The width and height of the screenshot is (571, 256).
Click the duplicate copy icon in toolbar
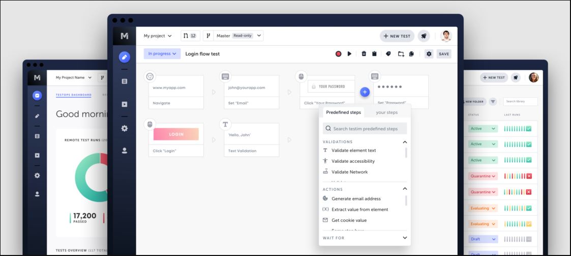411,54
